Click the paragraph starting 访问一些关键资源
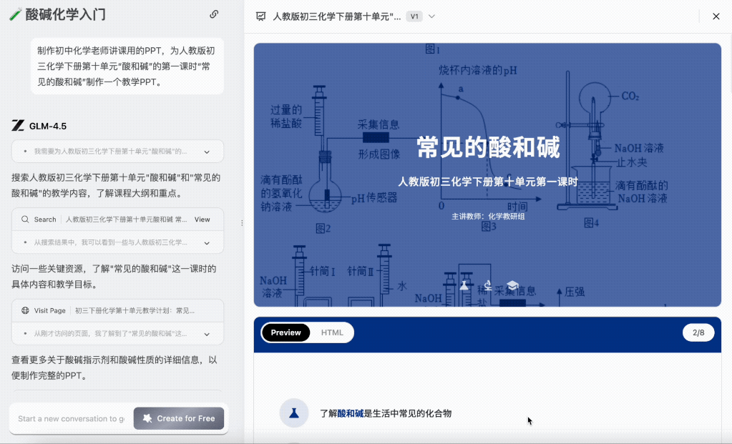The width and height of the screenshot is (732, 444). [114, 277]
